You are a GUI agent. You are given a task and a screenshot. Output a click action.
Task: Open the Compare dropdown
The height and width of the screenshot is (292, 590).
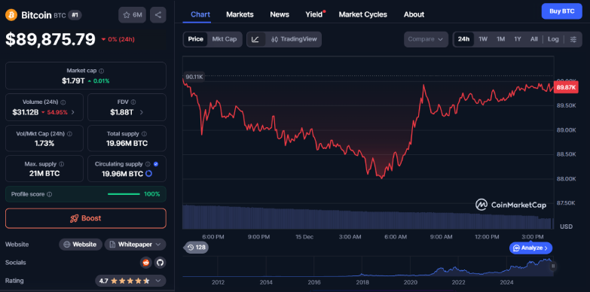(426, 39)
